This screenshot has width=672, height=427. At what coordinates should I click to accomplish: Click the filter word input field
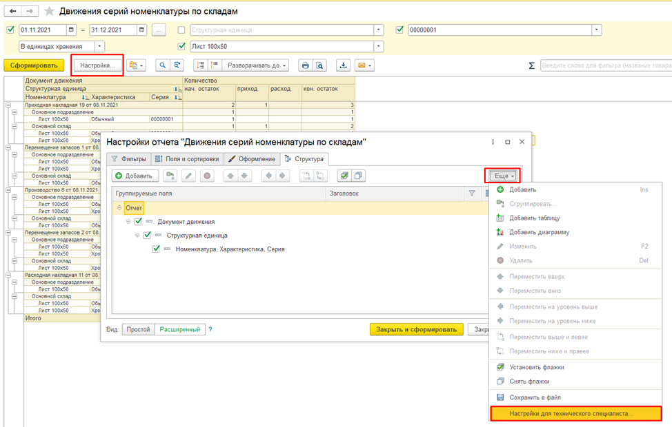(x=606, y=65)
